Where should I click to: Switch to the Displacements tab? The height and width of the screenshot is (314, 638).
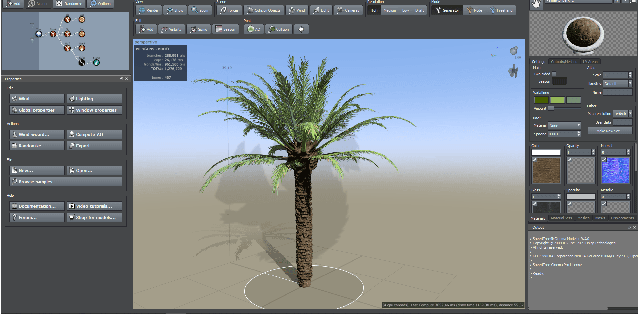(622, 218)
